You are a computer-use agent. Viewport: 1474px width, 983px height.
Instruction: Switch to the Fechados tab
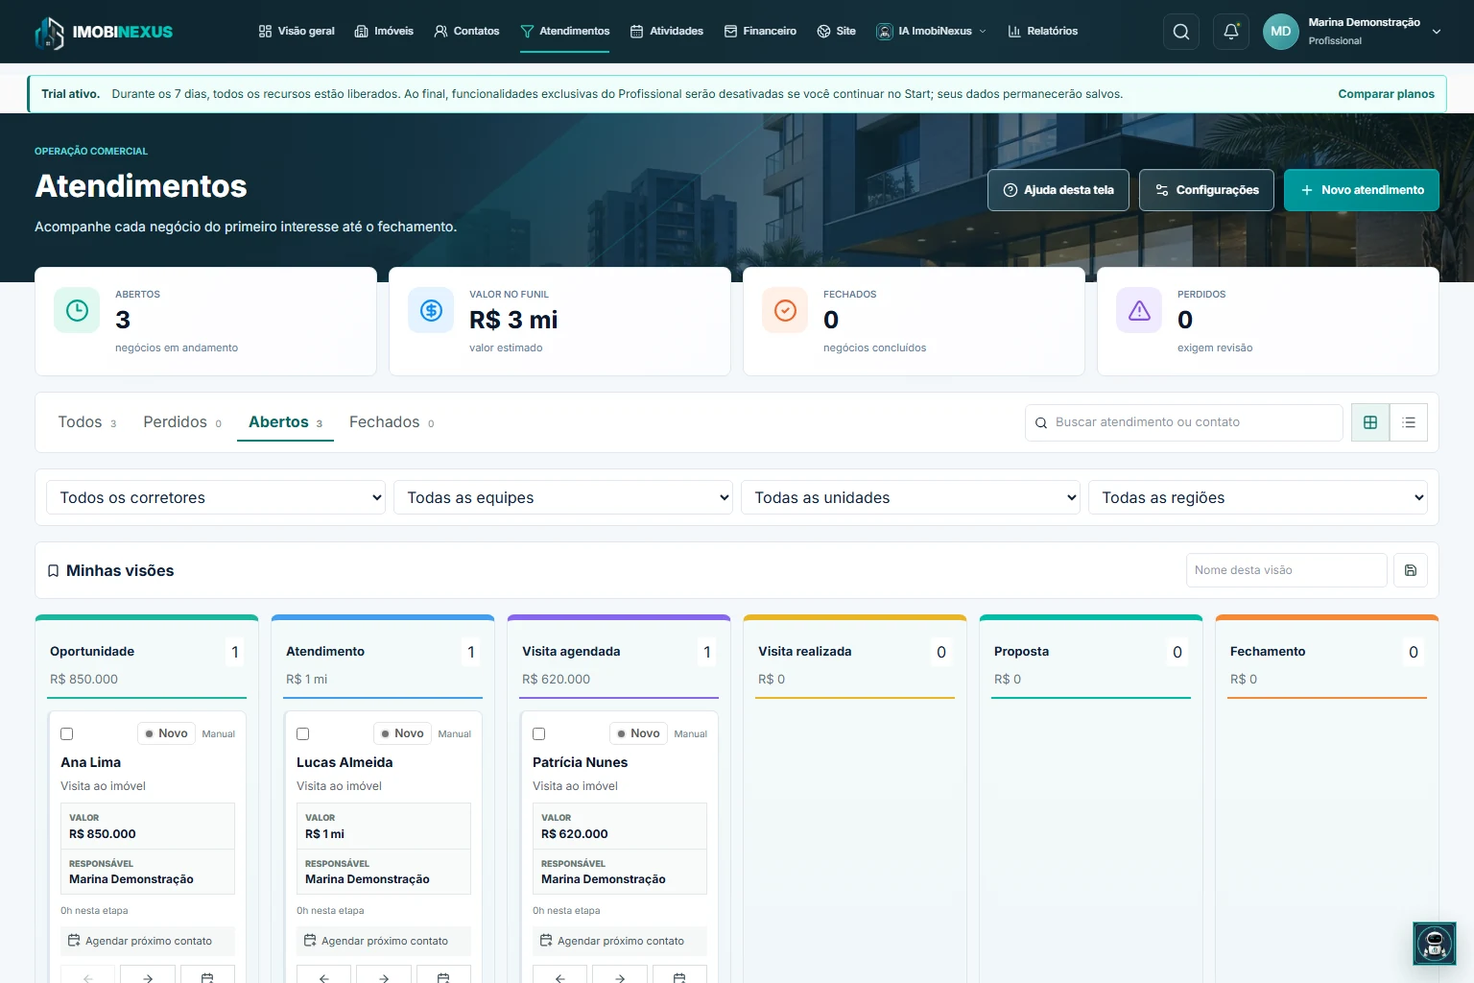tap(392, 422)
